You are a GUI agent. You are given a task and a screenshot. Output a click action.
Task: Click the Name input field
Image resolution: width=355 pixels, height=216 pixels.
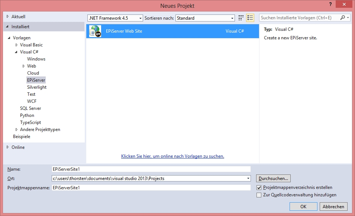(151, 169)
